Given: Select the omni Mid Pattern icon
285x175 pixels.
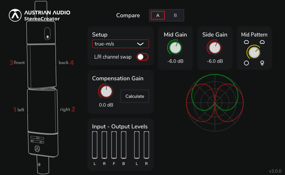Looking at the screenshot, I should [x=246, y=63].
